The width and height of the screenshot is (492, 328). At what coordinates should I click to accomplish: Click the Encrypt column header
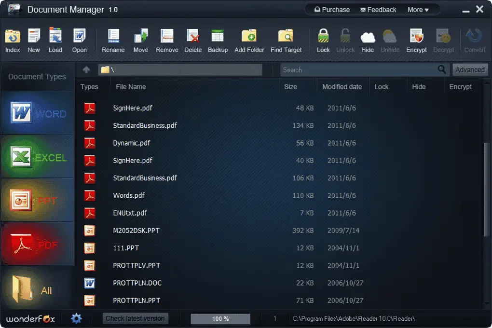coord(460,87)
